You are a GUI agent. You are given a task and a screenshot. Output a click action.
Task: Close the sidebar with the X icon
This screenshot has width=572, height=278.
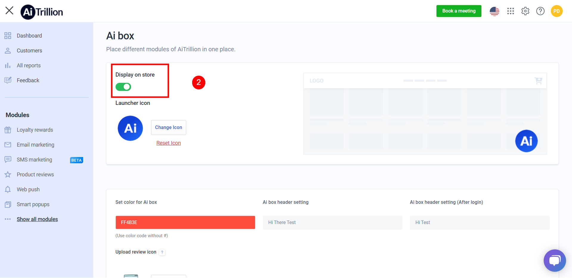(x=10, y=10)
